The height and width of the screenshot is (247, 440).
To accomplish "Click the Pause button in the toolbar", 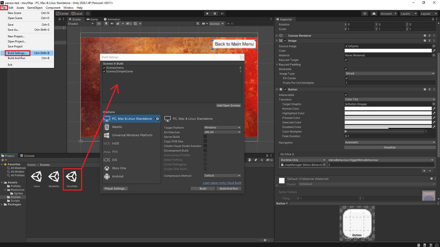I will click(215, 14).
